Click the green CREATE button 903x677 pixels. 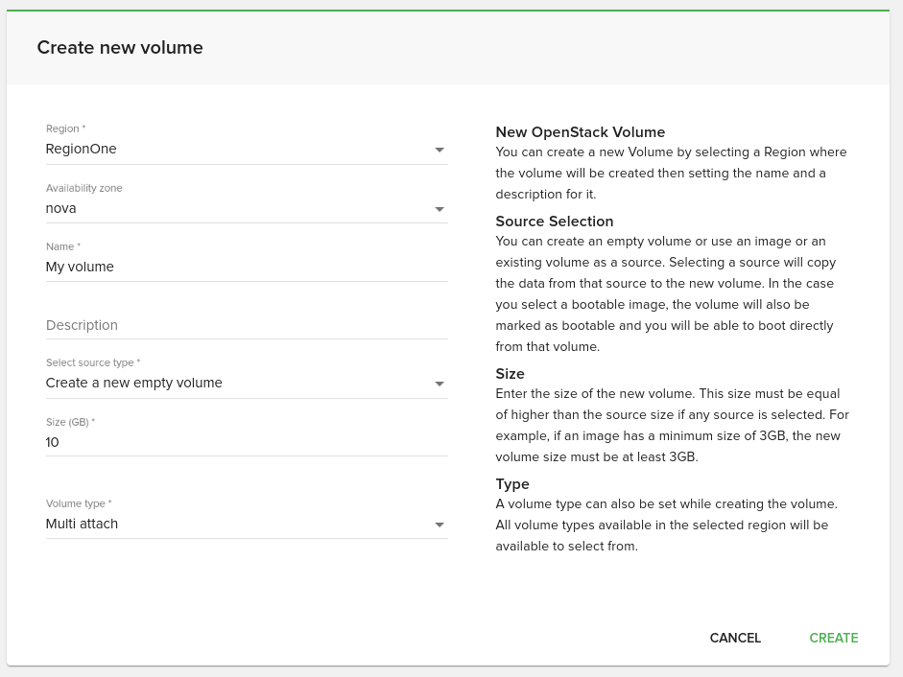pyautogui.click(x=833, y=638)
